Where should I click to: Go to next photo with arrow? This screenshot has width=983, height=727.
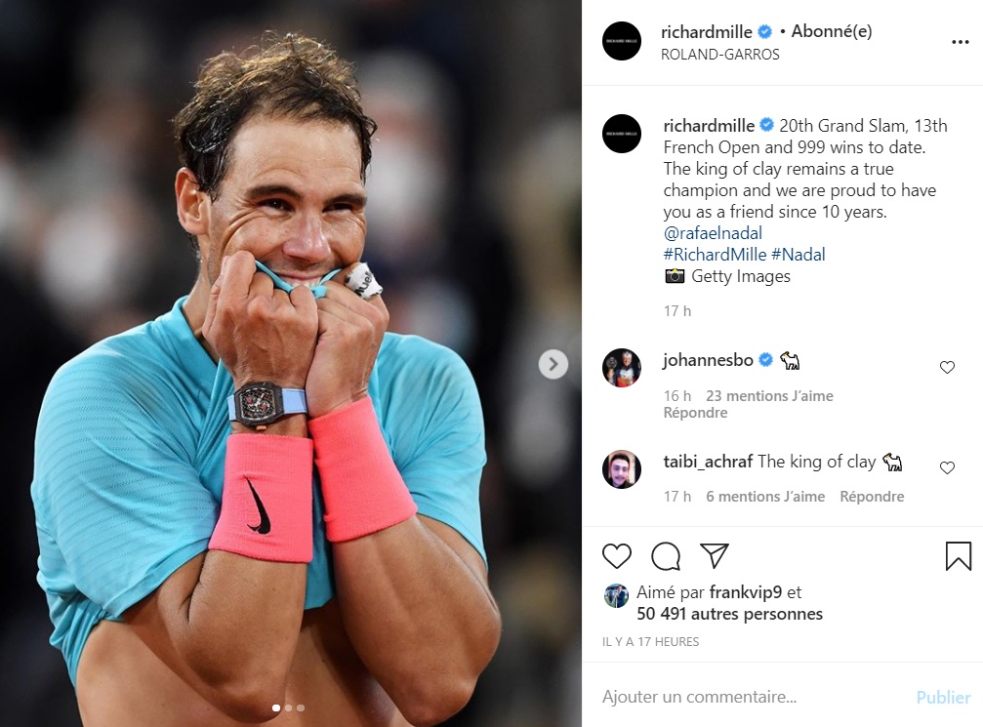pyautogui.click(x=553, y=364)
